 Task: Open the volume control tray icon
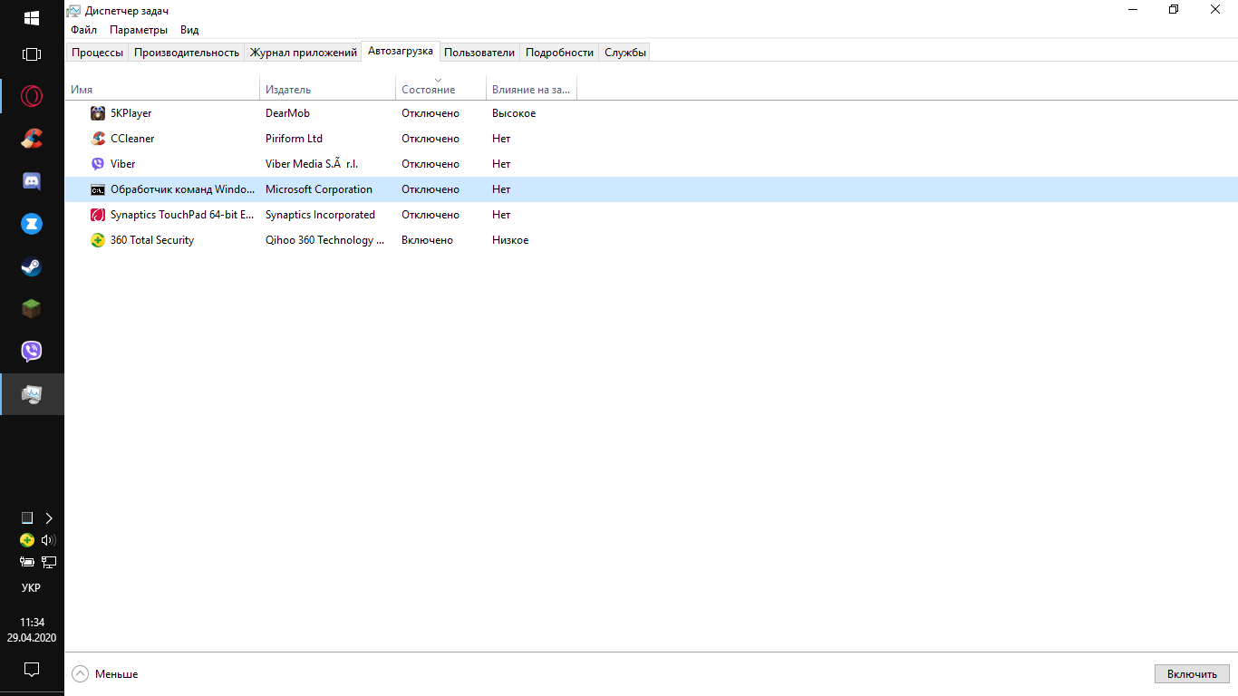tap(49, 540)
